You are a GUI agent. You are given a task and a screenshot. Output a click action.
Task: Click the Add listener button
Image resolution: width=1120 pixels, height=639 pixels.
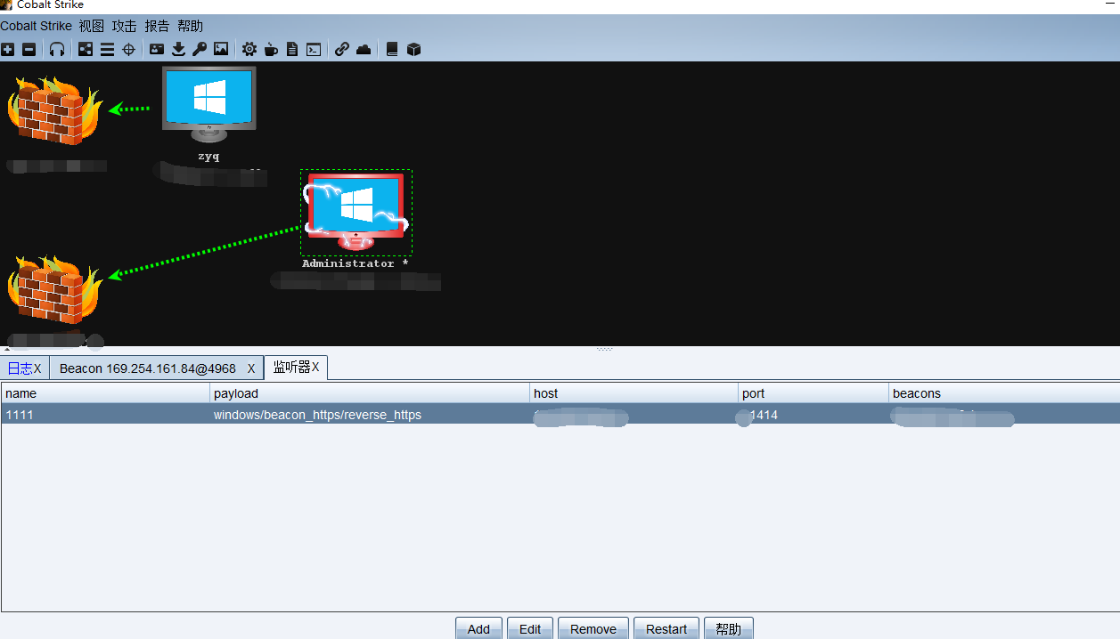tap(478, 628)
